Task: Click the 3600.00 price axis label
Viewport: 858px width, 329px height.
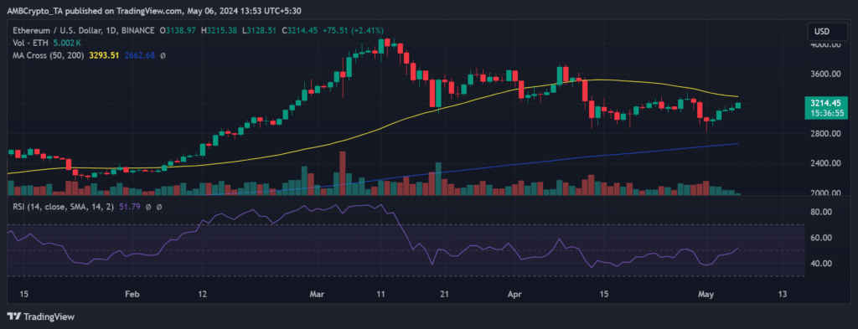Action: [x=825, y=75]
